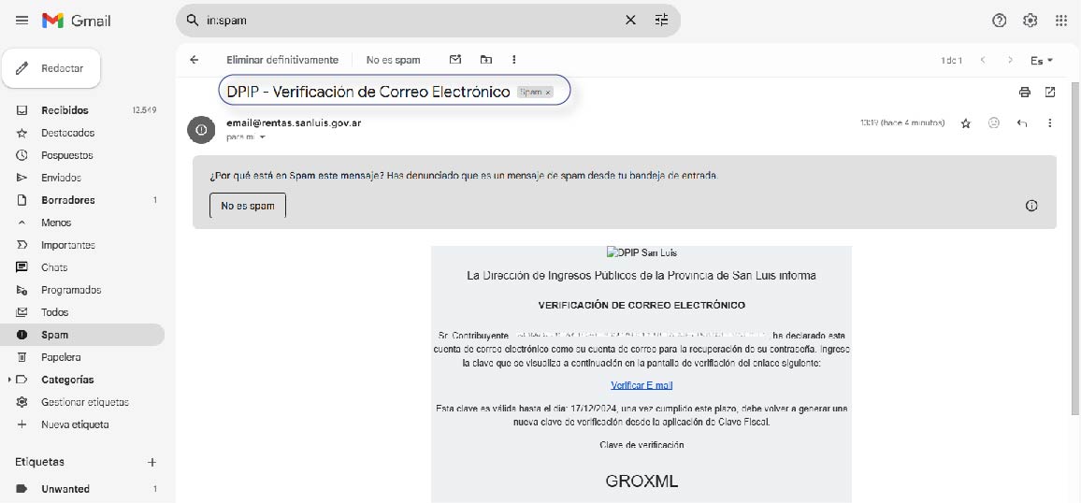Open email in new window icon
The image size is (1081, 503).
[1050, 92]
